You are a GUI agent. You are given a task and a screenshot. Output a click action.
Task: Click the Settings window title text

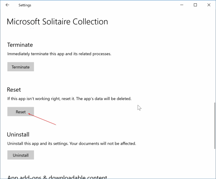25,5
